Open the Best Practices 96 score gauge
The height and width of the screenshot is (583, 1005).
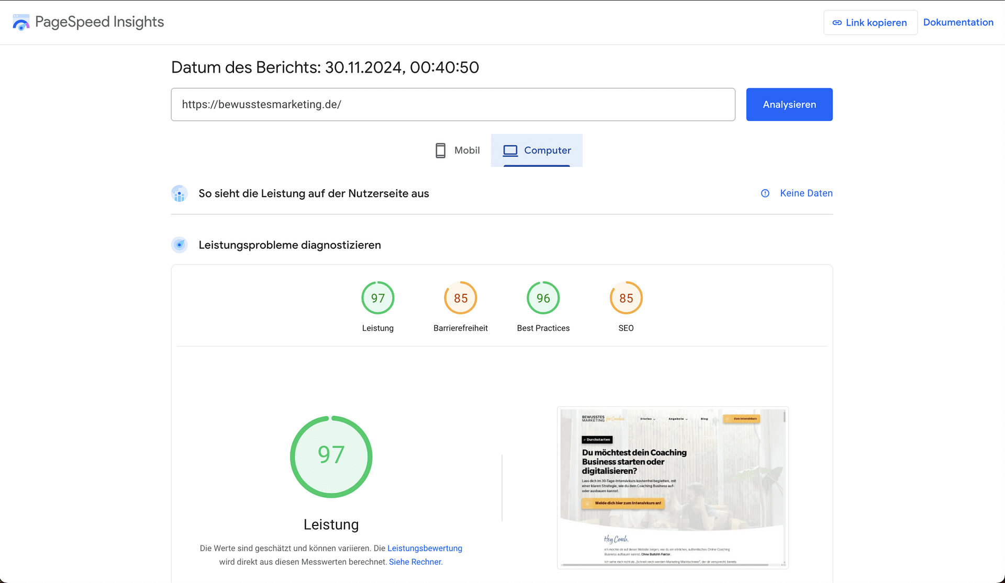point(543,298)
